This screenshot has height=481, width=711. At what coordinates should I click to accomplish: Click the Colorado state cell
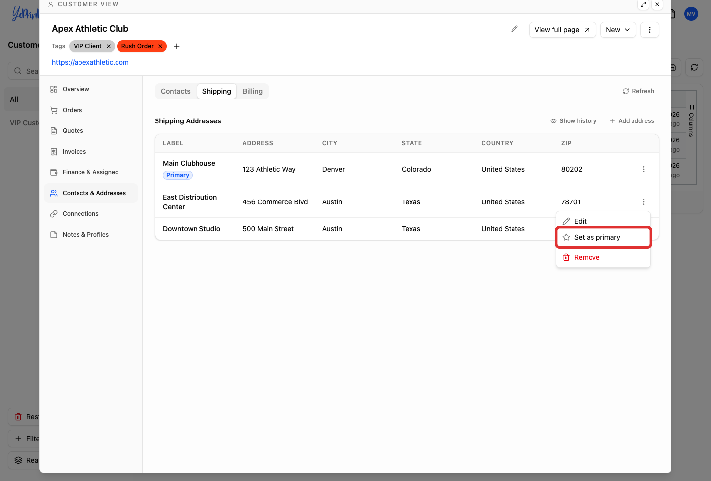[x=416, y=169]
